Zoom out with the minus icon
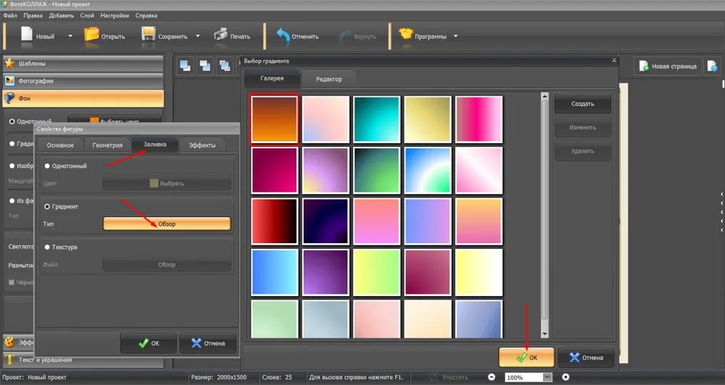Screen dimensions: 725x385 click(492, 377)
